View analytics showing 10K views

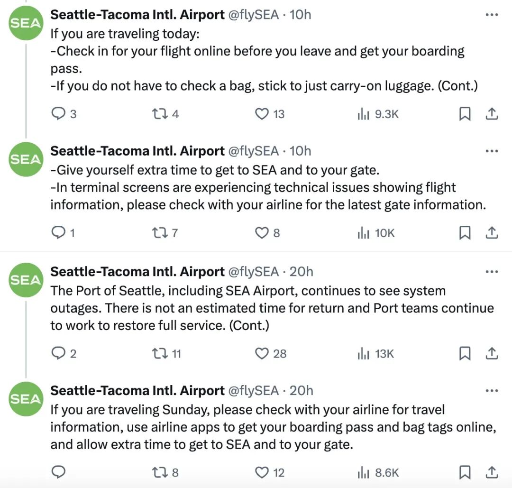click(376, 232)
